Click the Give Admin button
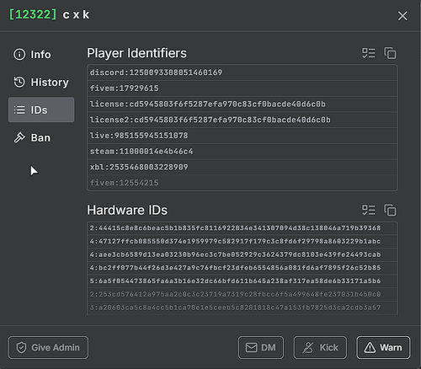The height and width of the screenshot is (369, 421). [x=48, y=348]
